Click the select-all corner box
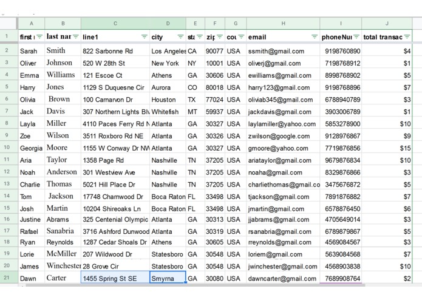Viewport: 422px width, 300px height. click(9, 24)
